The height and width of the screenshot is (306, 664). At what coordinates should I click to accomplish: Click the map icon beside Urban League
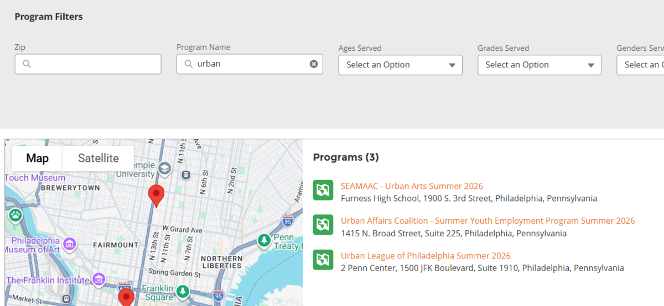[x=323, y=260]
